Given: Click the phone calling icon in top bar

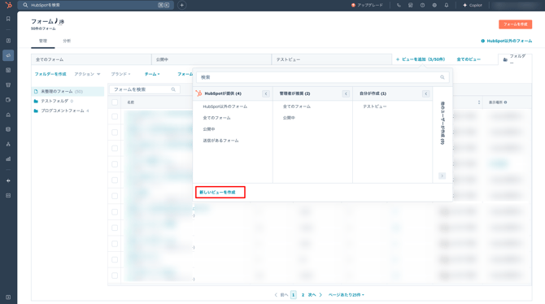Looking at the screenshot, I should tap(399, 5).
